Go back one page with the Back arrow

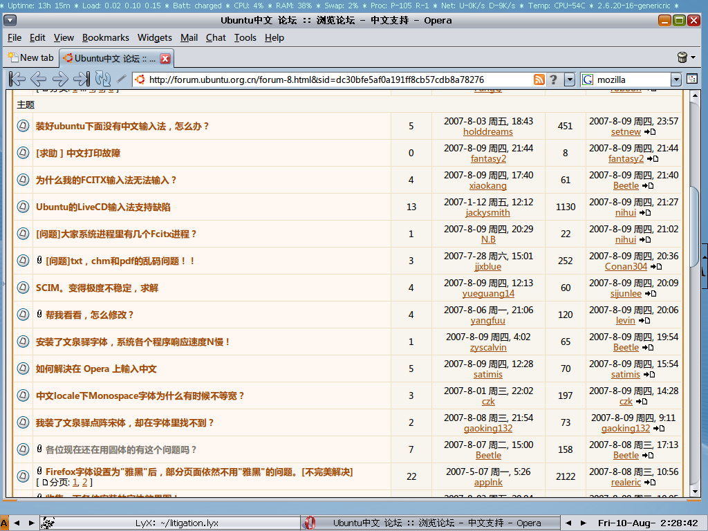(39, 79)
